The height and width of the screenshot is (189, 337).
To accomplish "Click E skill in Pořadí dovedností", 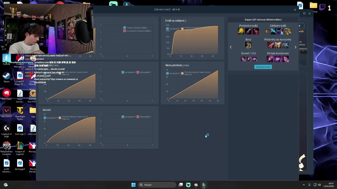I will (x=270, y=59).
